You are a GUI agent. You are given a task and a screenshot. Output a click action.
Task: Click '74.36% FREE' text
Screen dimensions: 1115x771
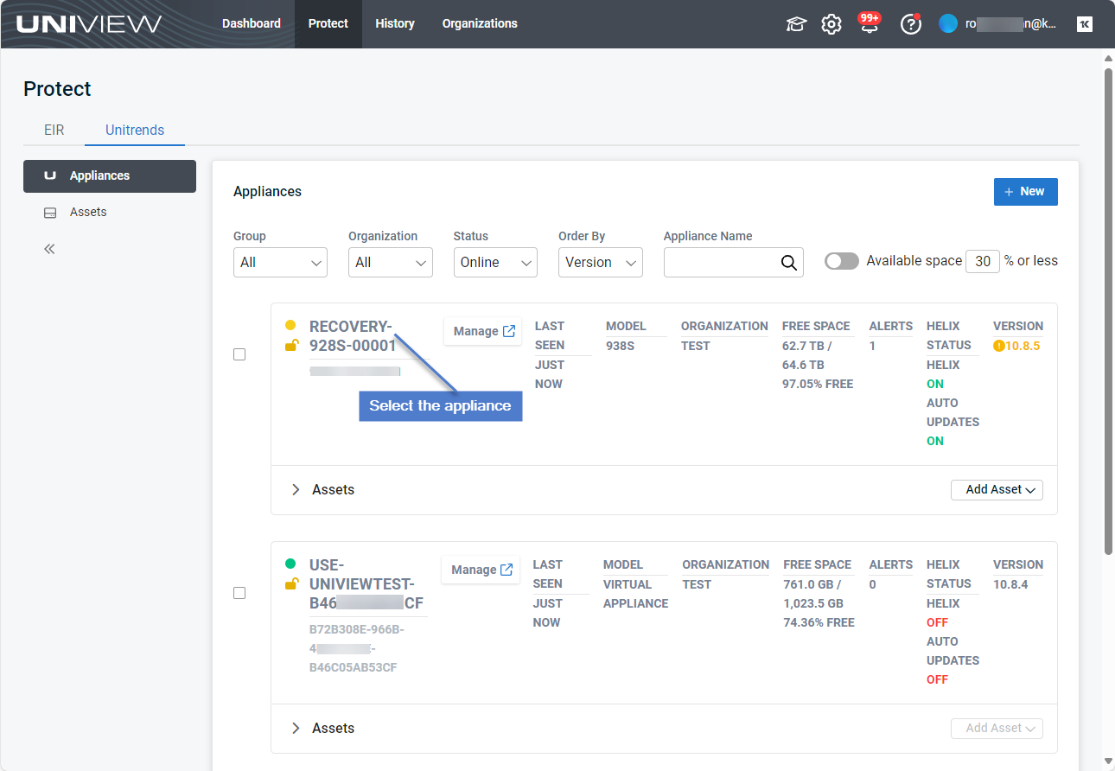pos(819,622)
